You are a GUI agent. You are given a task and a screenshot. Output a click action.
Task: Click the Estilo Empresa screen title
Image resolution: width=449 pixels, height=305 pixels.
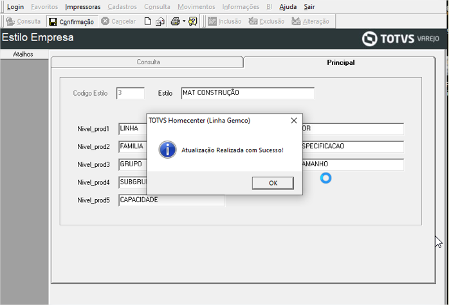(x=38, y=37)
